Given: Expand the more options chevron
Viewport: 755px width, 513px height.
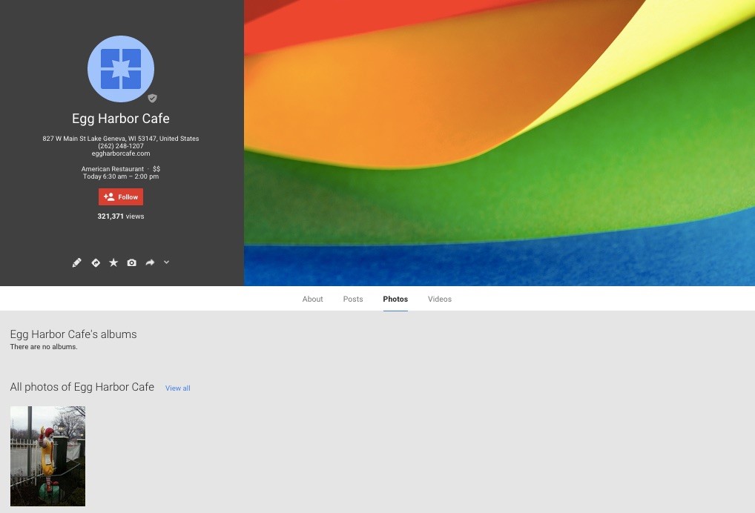Looking at the screenshot, I should 167,262.
